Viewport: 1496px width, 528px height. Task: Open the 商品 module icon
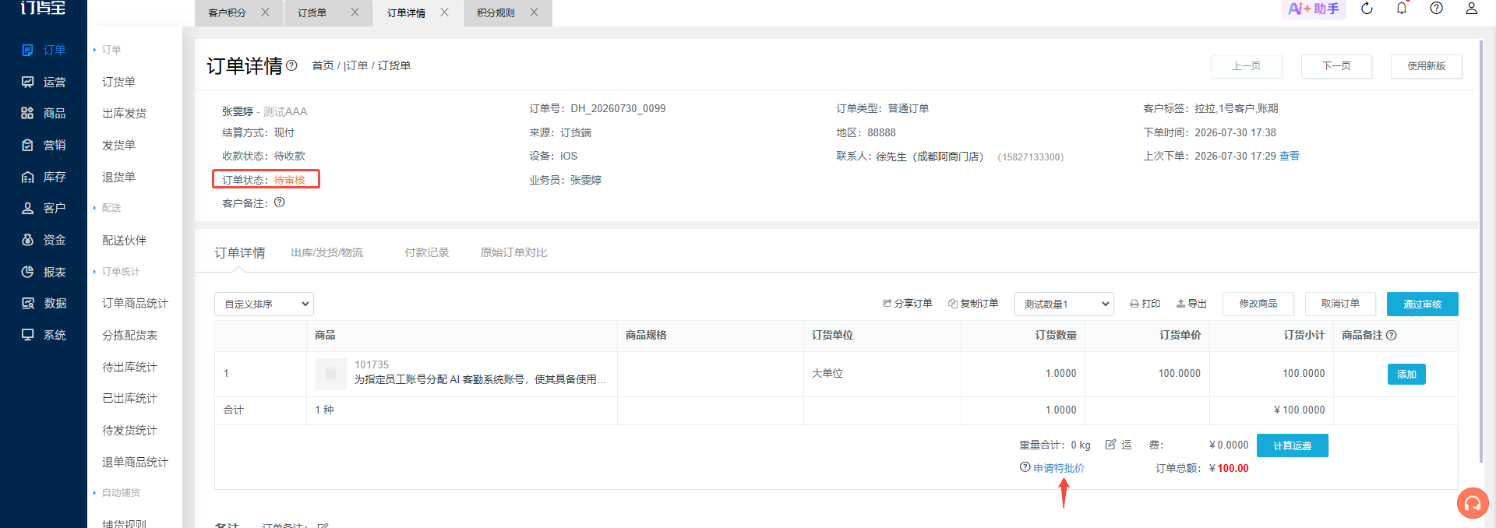[27, 113]
